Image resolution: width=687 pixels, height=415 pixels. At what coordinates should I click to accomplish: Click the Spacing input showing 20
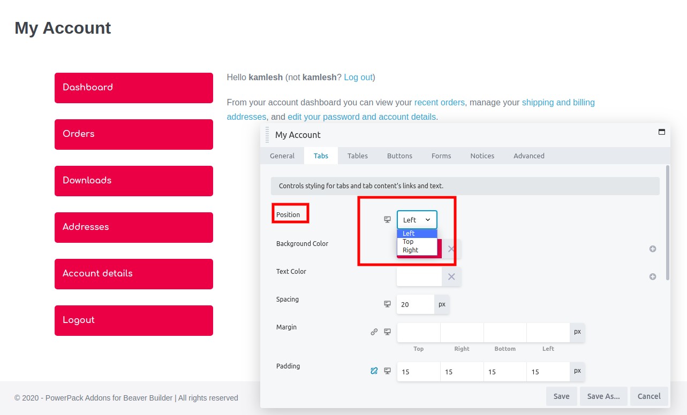pos(415,303)
